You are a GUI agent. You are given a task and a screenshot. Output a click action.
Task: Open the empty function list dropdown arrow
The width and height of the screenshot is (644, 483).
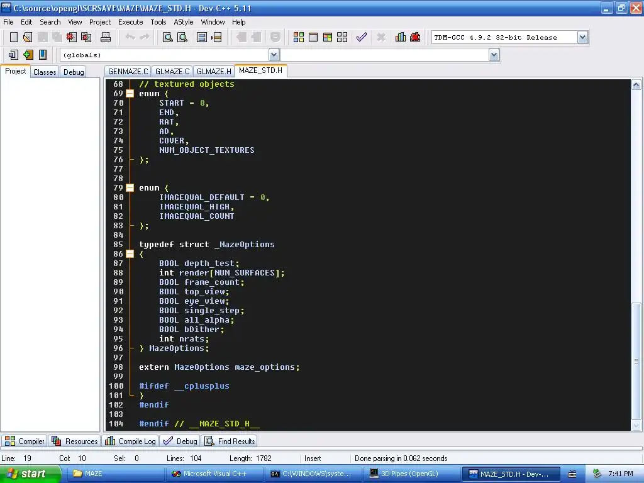(x=494, y=55)
